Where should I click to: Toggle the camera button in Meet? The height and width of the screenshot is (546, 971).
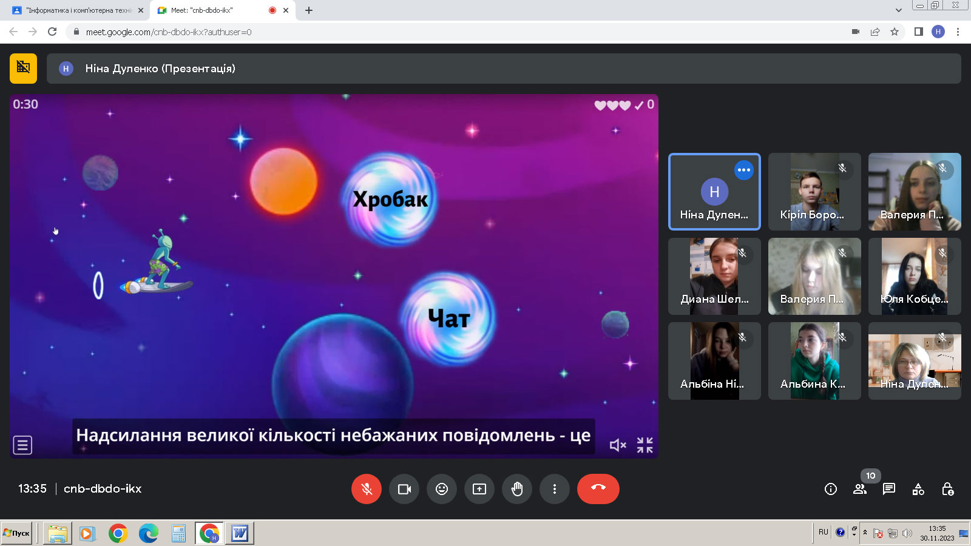pyautogui.click(x=404, y=489)
